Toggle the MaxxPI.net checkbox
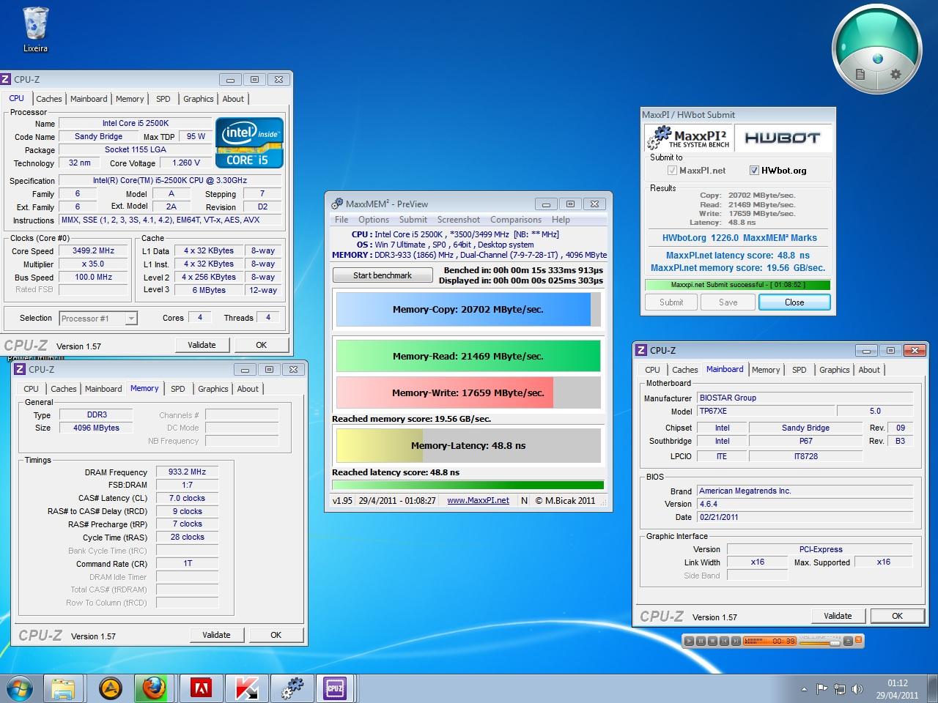This screenshot has height=703, width=938. (672, 171)
